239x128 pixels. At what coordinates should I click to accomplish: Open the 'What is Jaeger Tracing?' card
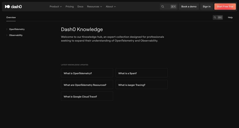pyautogui.click(x=142, y=85)
